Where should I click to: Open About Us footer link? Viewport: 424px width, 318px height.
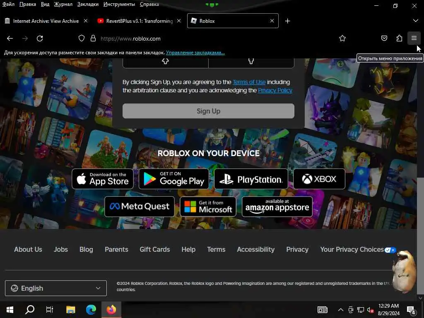tap(28, 249)
